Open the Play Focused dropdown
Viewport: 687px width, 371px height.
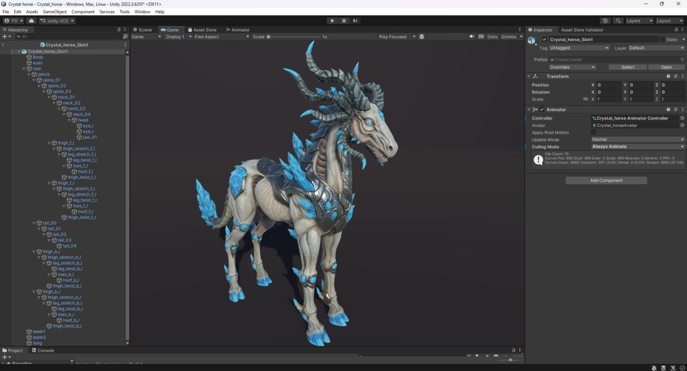point(397,37)
